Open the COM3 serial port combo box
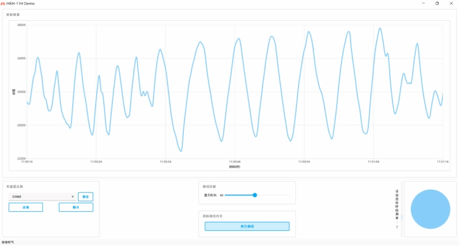Screen dimensions: 459x246 42,197
